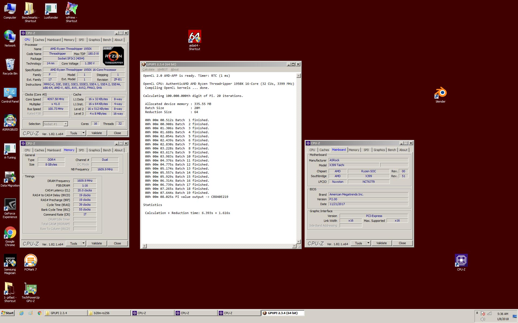518x323 pixels.
Task: Click Close button in top CPU-Z window
Action: [x=117, y=133]
